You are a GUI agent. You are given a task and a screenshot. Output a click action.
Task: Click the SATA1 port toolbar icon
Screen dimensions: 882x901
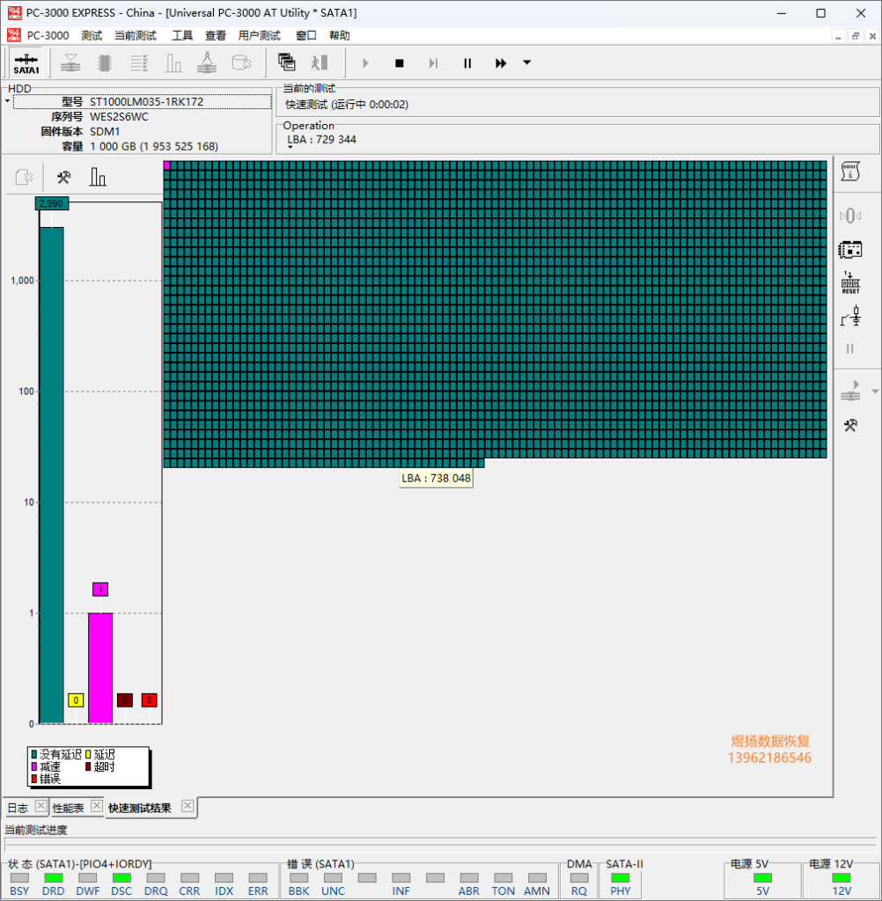[26, 63]
